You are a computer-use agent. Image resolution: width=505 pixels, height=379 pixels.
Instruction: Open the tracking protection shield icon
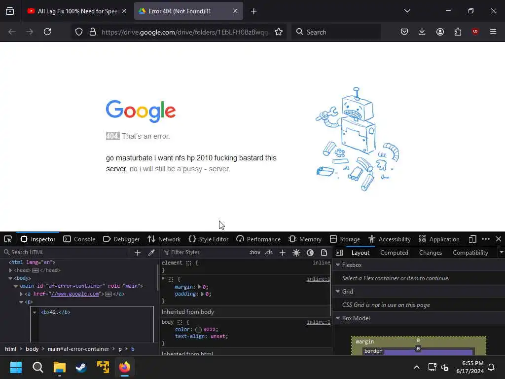point(79,32)
